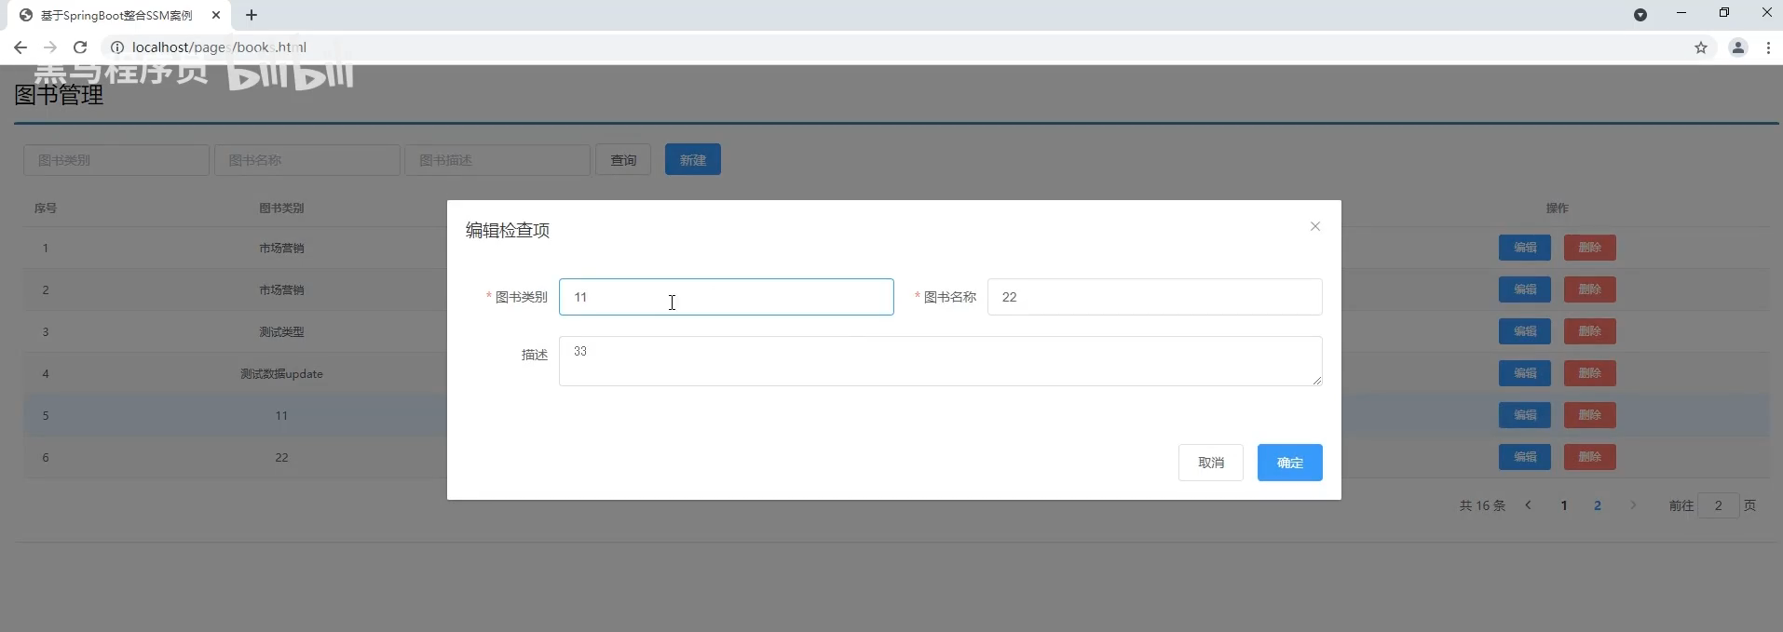The image size is (1783, 632).
Task: Select pagination page 1
Action: pos(1563,505)
